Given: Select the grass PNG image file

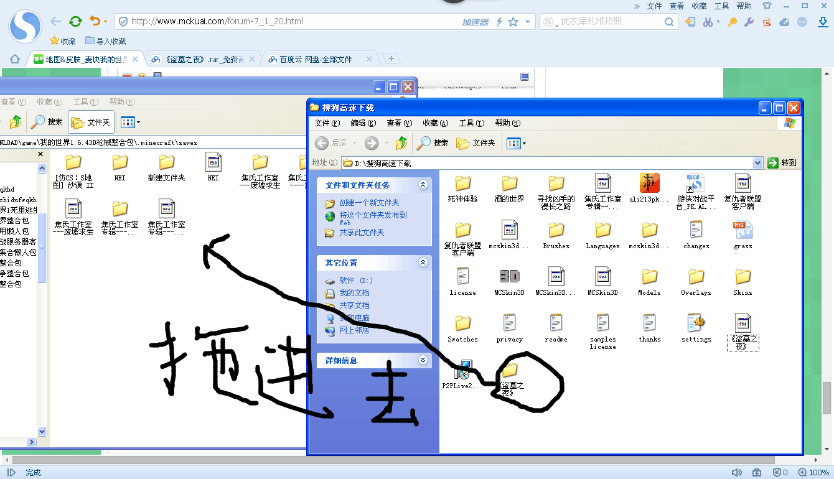Looking at the screenshot, I should point(743,230).
